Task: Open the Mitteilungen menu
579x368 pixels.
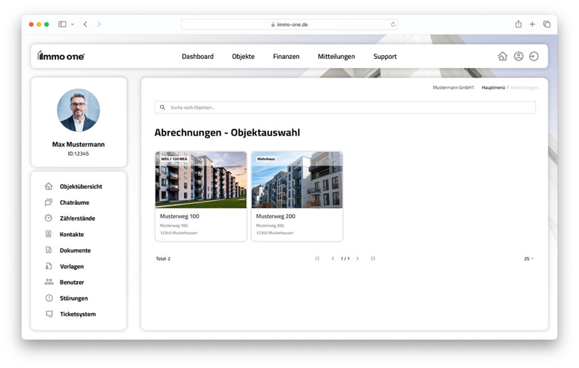Action: coord(336,57)
